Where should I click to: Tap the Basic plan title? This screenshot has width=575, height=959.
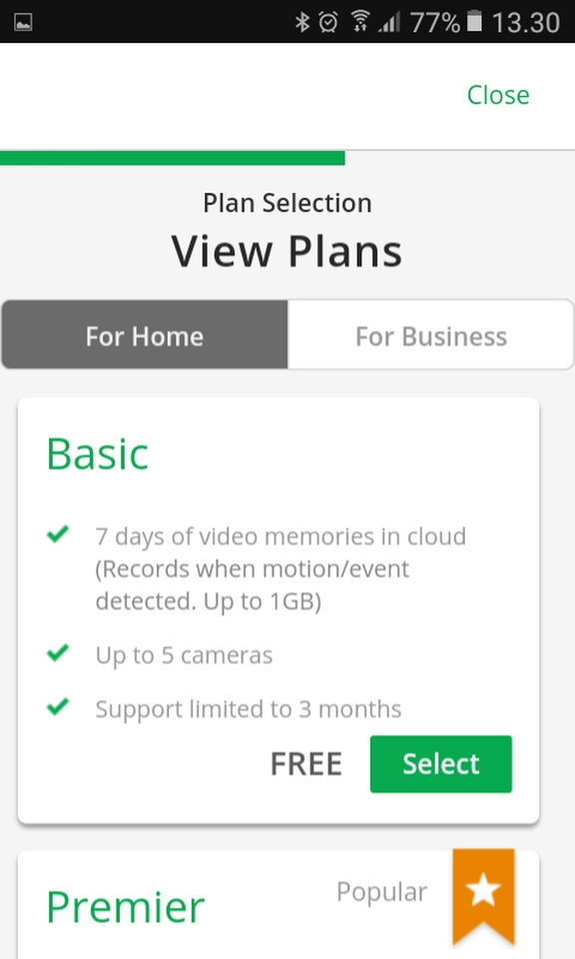pos(98,455)
